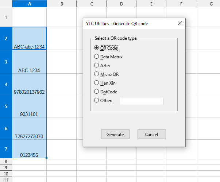Image resolution: width=220 pixels, height=182 pixels.
Task: Select the Aztec radio option
Action: pyautogui.click(x=97, y=65)
